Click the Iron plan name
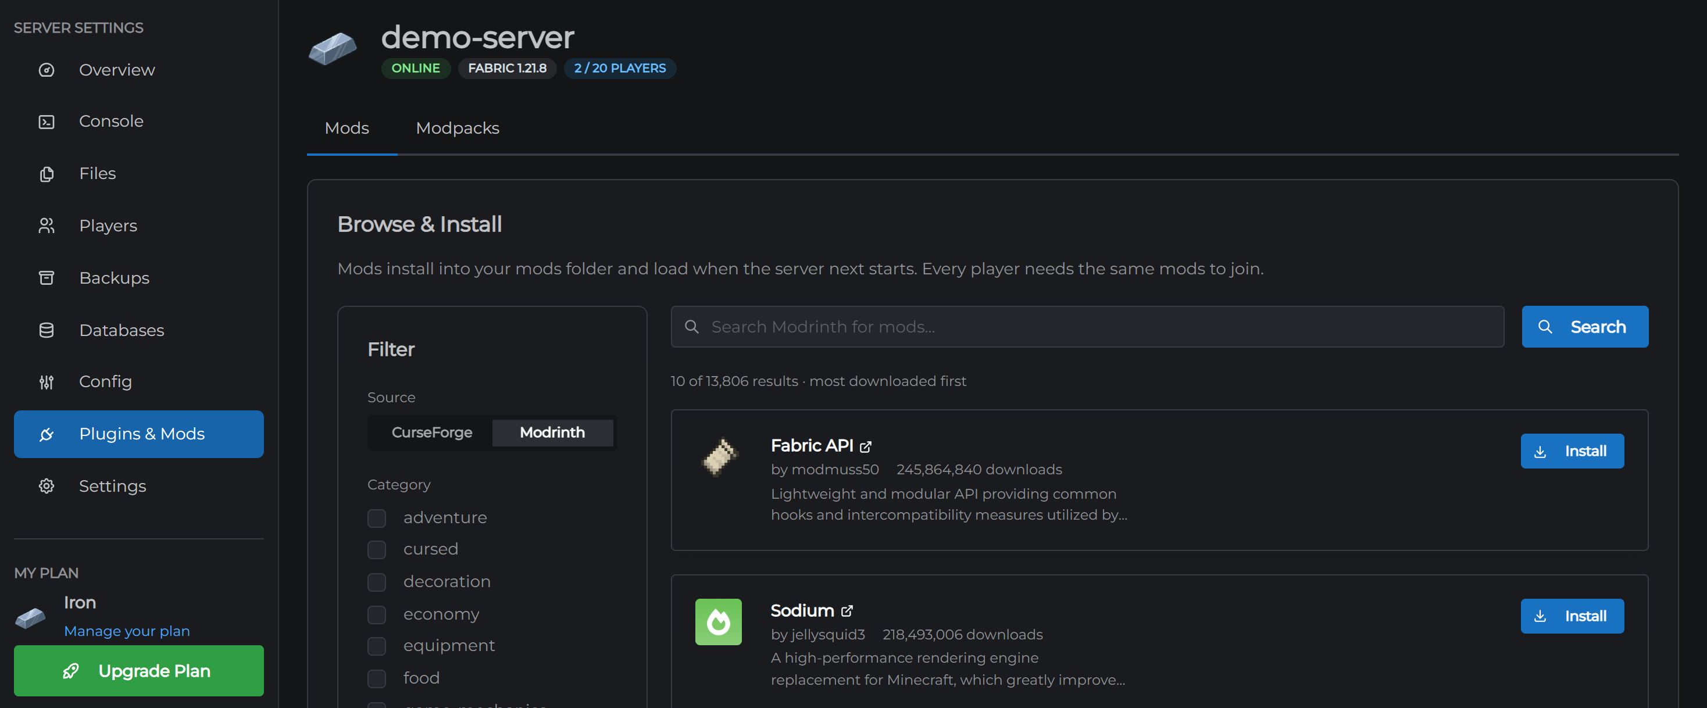This screenshot has height=708, width=1707. (x=80, y=603)
